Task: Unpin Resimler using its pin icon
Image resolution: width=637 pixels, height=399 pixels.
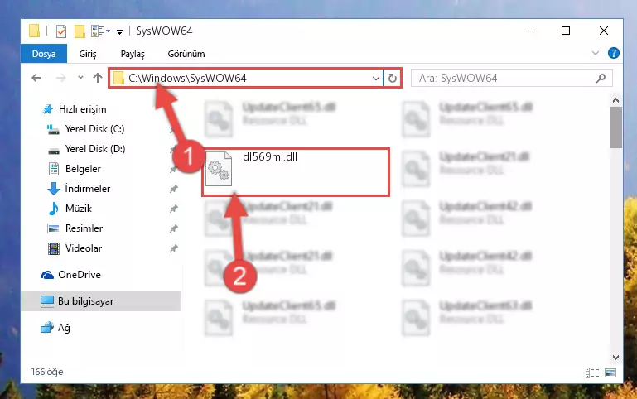Action: [173, 228]
